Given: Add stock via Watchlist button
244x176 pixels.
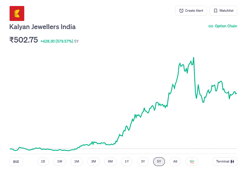Looking at the screenshot, I should click(223, 11).
